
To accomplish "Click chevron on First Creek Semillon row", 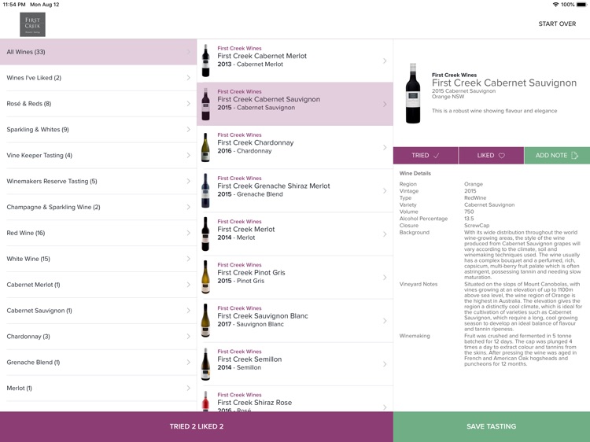I will coord(385,364).
